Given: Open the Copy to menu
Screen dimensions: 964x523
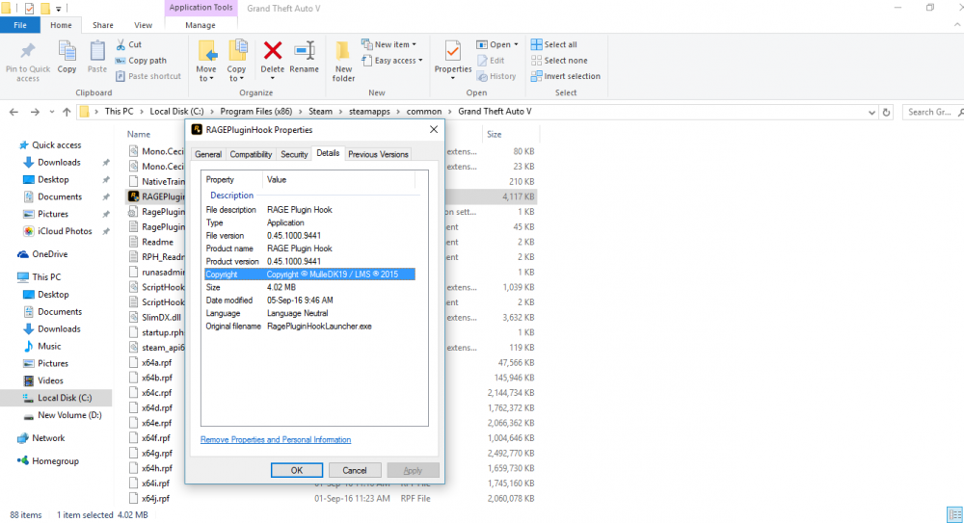Looking at the screenshot, I should click(236, 61).
